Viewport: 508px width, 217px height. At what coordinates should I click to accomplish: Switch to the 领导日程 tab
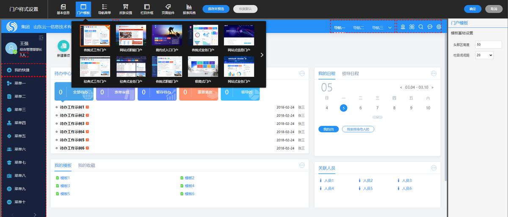click(350, 73)
